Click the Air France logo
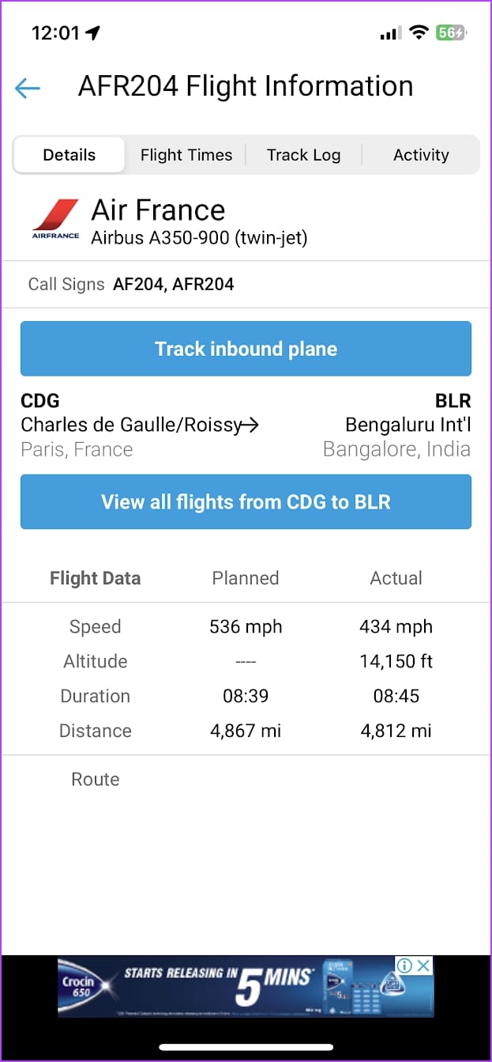 [55, 219]
